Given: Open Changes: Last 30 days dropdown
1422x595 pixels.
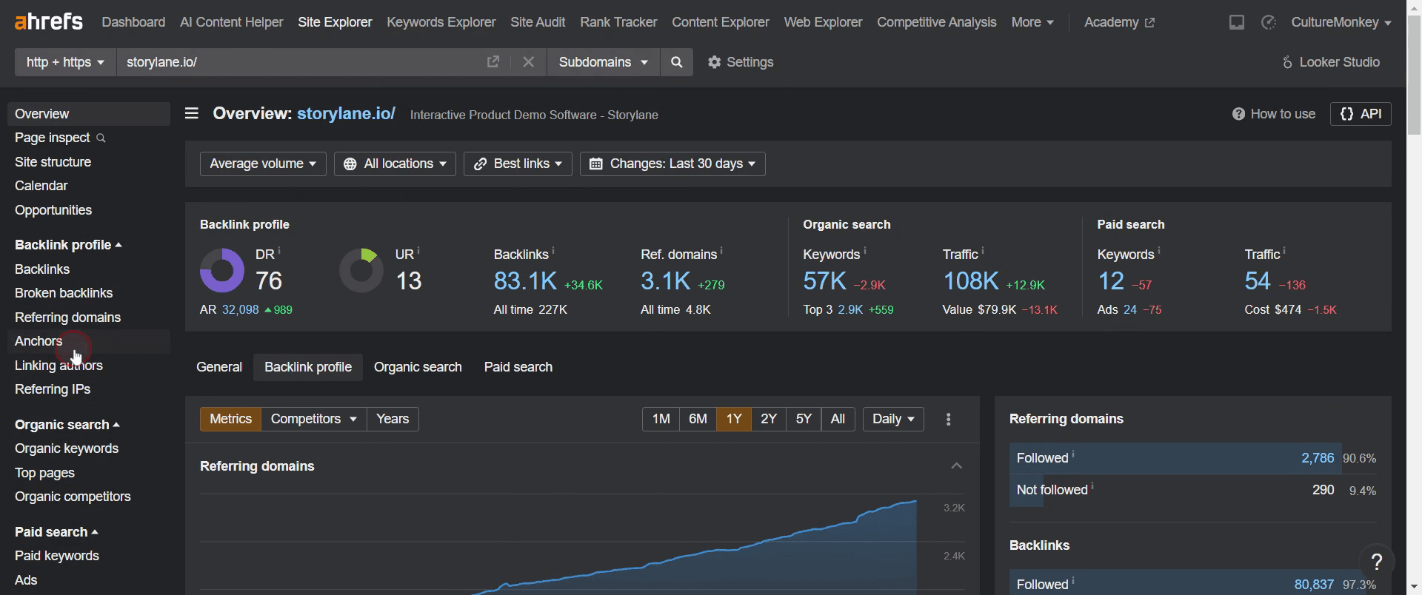Looking at the screenshot, I should click(x=672, y=164).
